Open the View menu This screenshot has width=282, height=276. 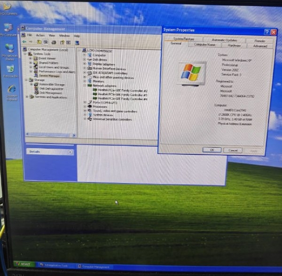(x=52, y=35)
